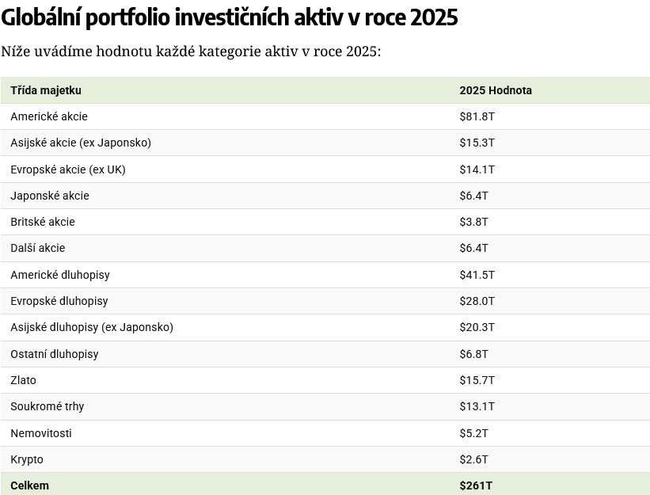Select 'Evropské akcie (ex UK)' row

click(x=68, y=169)
